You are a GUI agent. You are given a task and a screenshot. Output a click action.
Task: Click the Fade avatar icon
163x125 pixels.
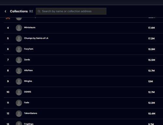coord(19,103)
